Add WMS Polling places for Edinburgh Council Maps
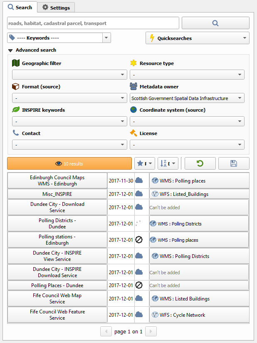The height and width of the screenshot is (343, 257). click(199, 181)
